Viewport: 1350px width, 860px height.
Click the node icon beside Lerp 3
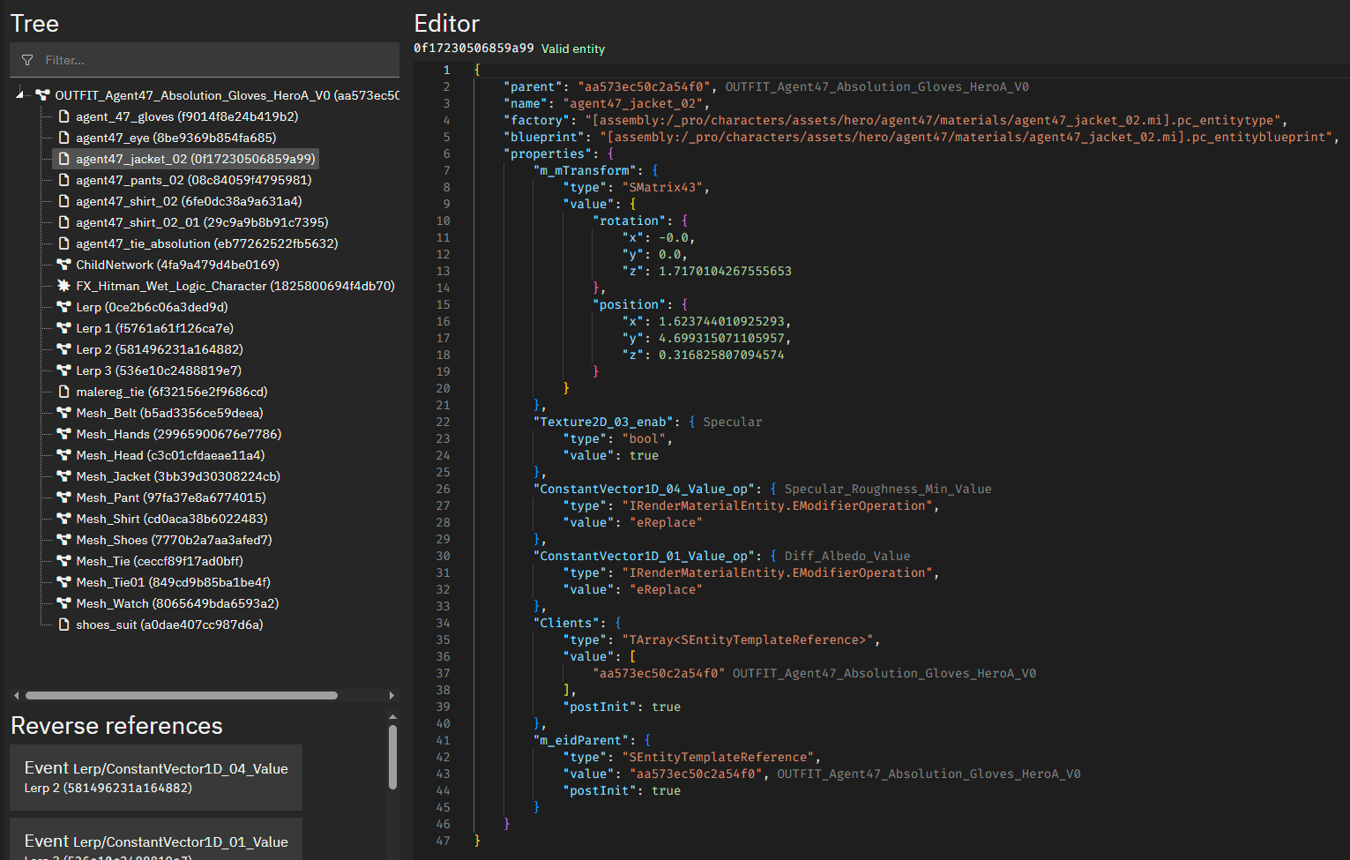click(63, 370)
